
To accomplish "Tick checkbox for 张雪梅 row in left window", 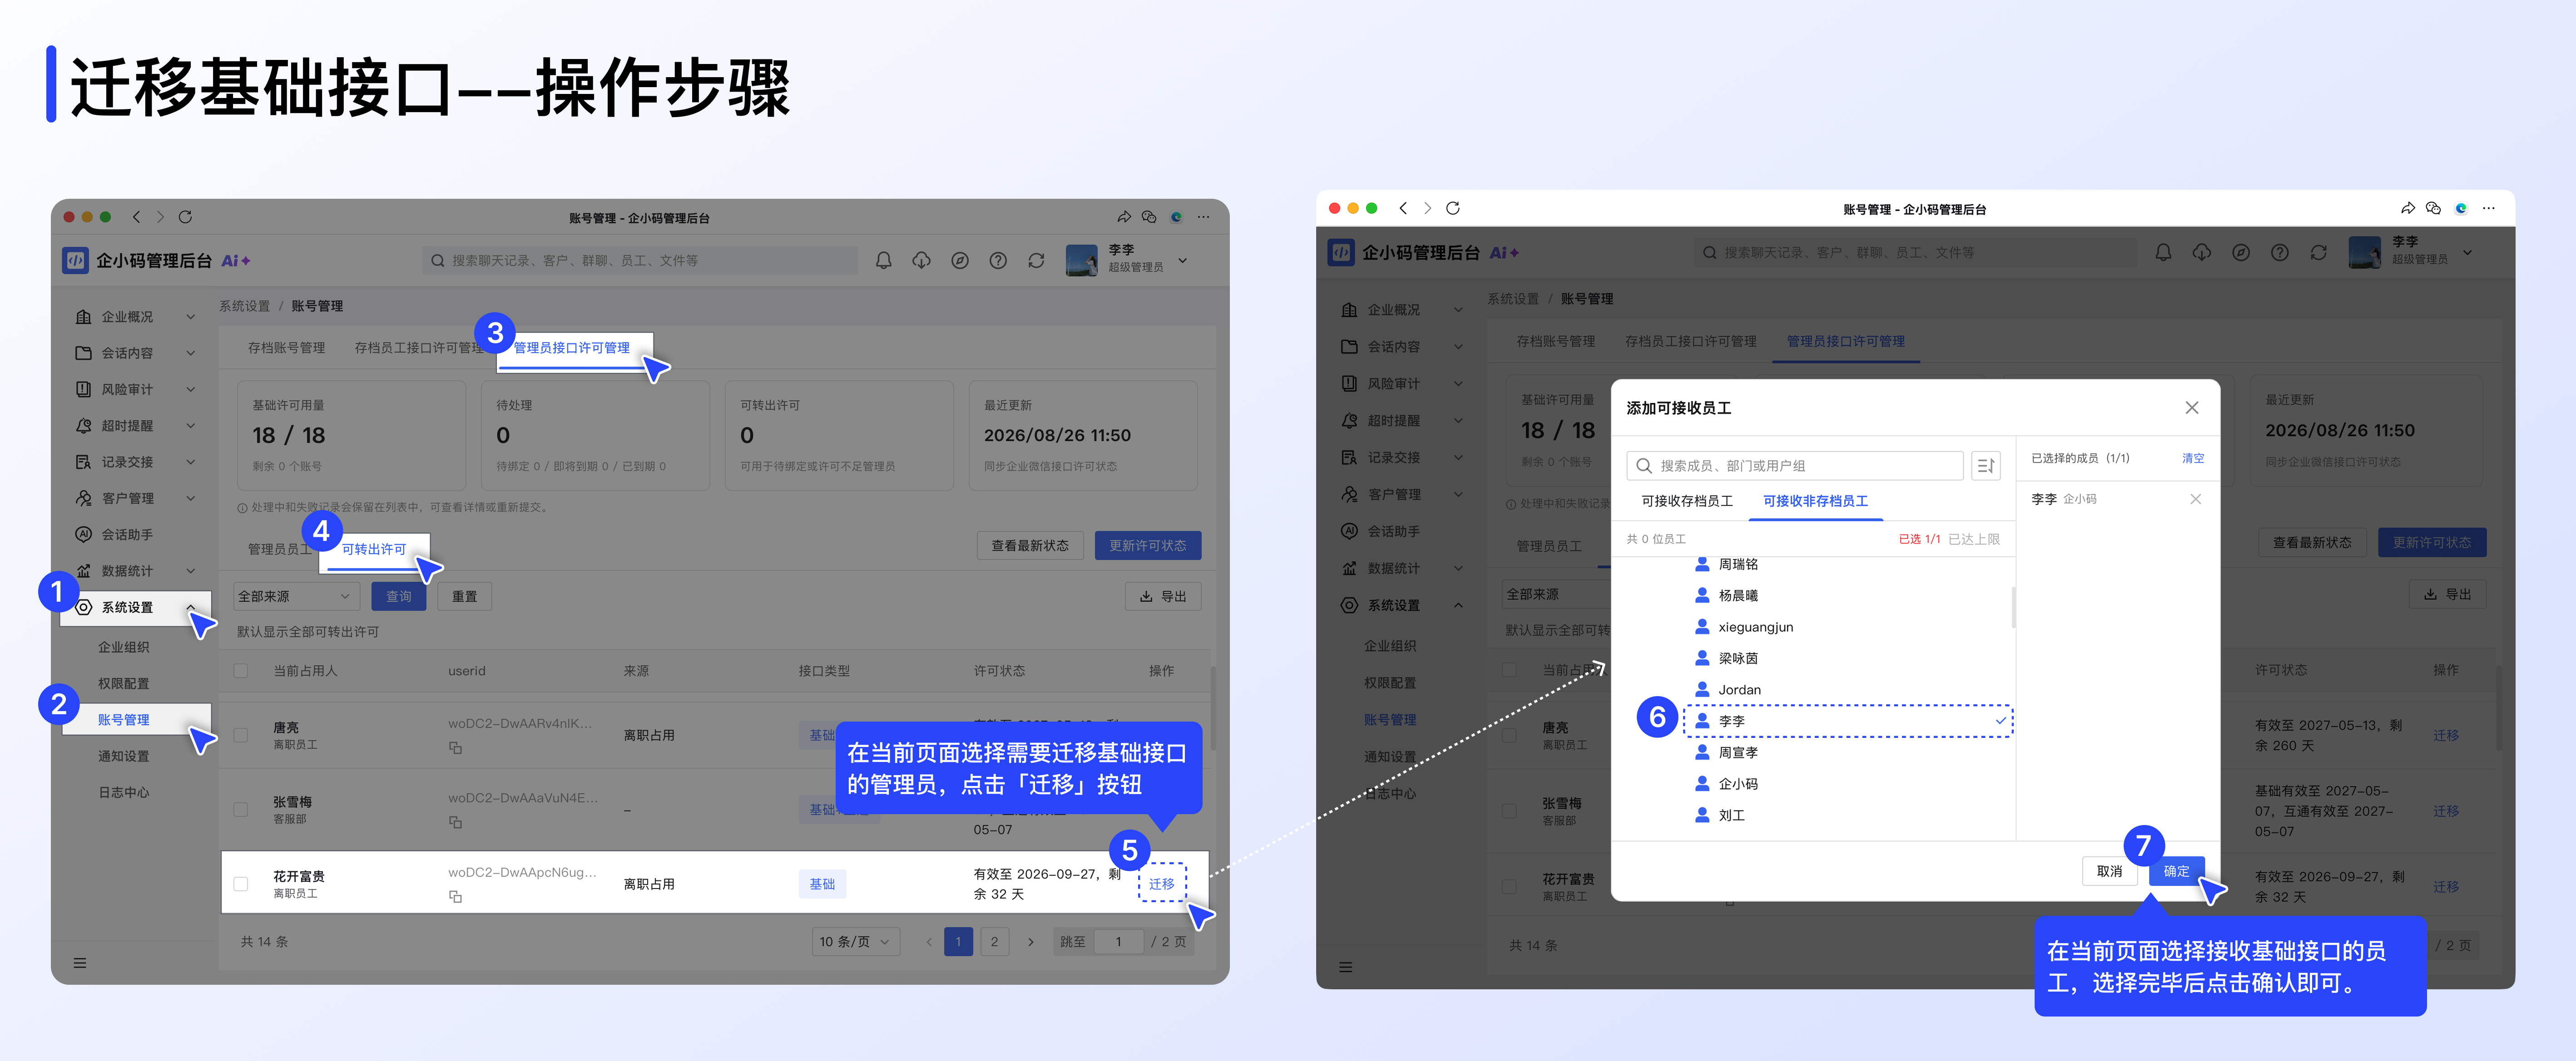I will tap(241, 809).
